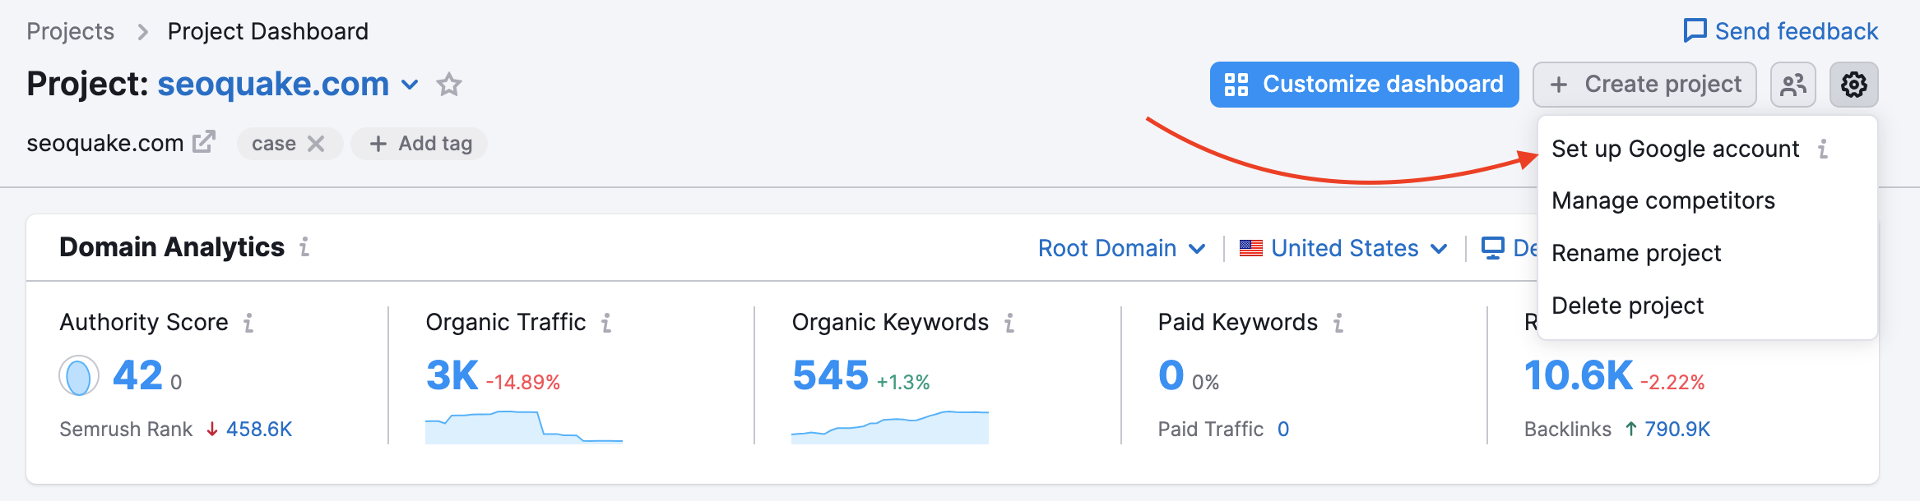
Task: Click the Project Dashboard breadcrumb text
Action: (268, 31)
